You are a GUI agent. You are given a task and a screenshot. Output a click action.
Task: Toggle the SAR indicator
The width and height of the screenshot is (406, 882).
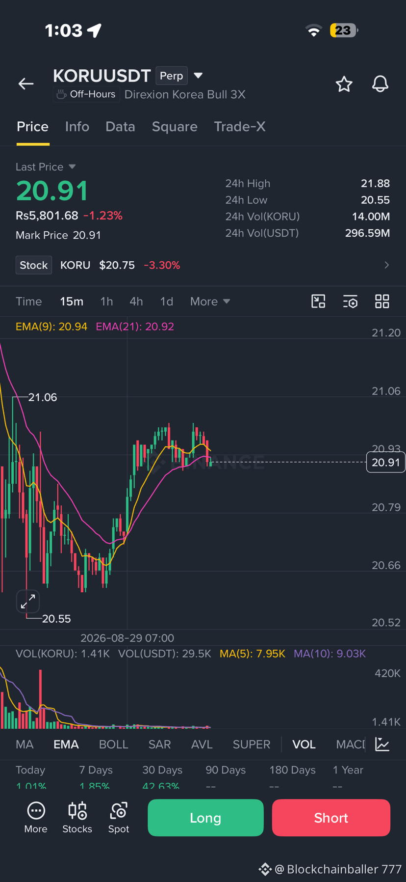(160, 744)
